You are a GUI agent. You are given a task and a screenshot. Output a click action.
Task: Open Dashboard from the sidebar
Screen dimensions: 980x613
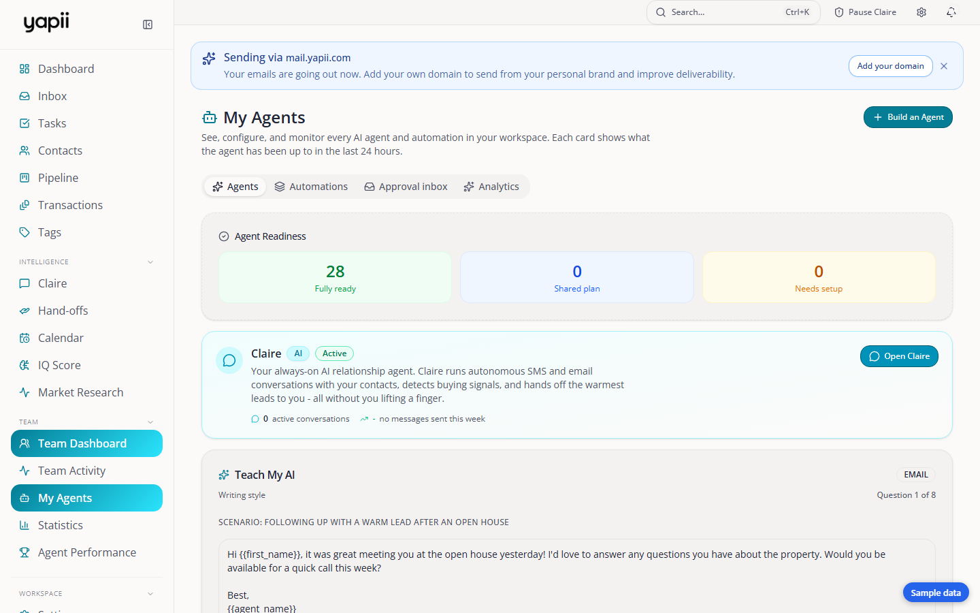86,69
